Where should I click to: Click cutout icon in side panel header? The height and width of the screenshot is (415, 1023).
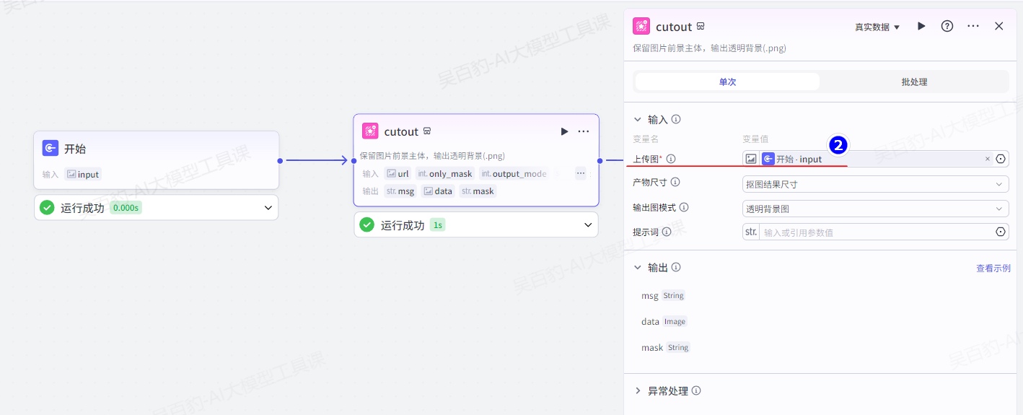(641, 27)
